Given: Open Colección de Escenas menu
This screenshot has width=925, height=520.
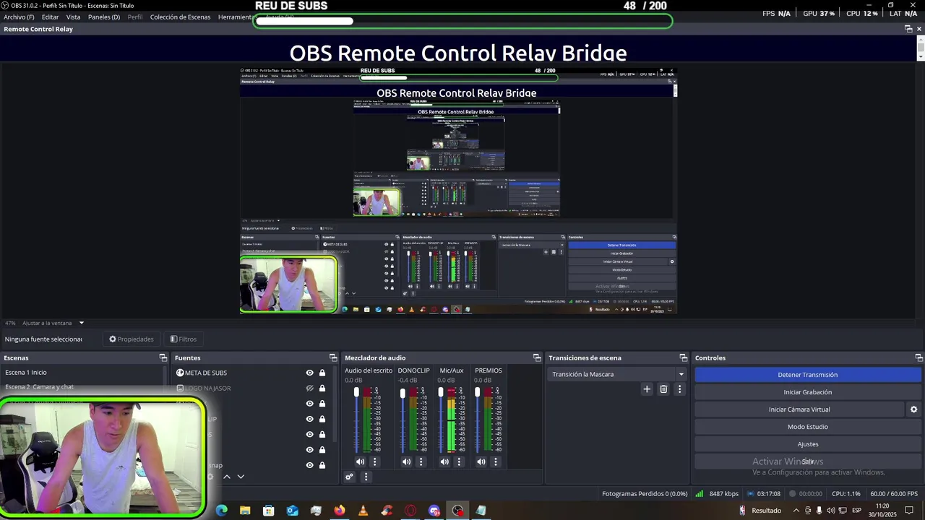Looking at the screenshot, I should pos(181,17).
